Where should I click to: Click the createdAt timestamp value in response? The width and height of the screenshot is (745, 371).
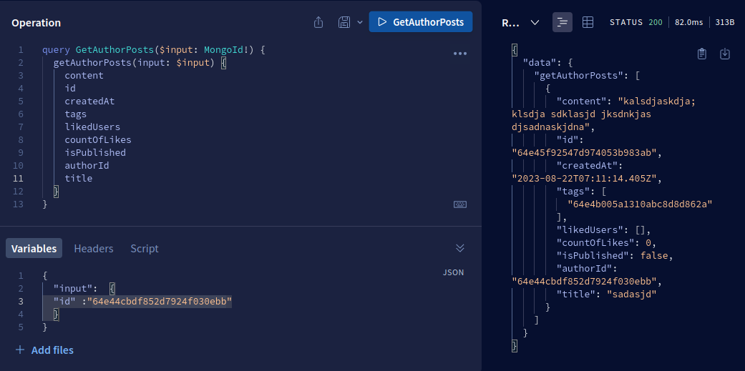pyautogui.click(x=585, y=179)
